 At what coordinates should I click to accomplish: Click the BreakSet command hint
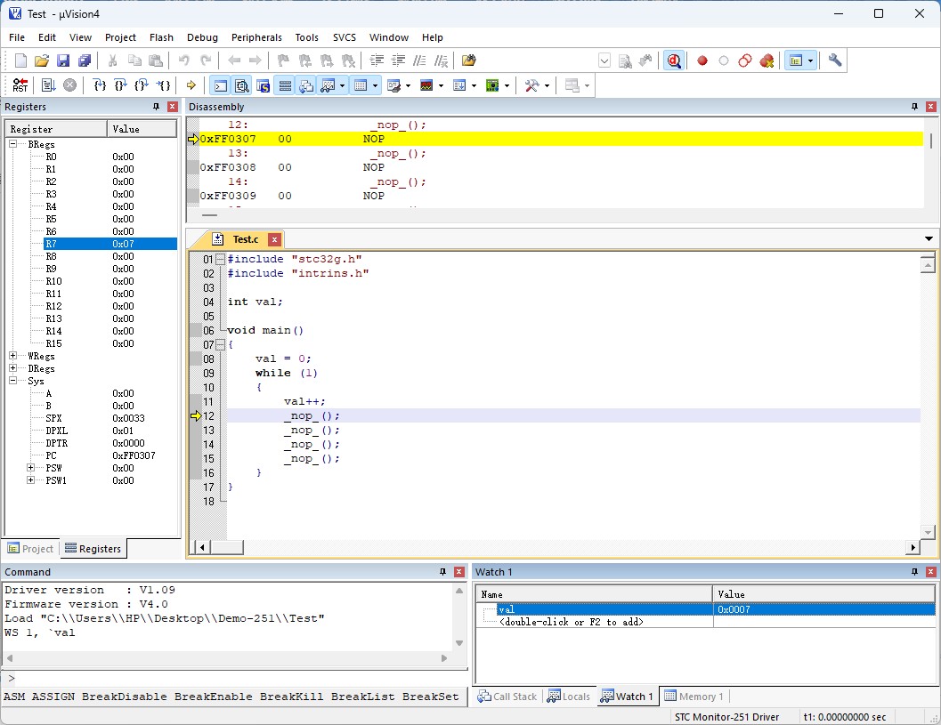(430, 697)
